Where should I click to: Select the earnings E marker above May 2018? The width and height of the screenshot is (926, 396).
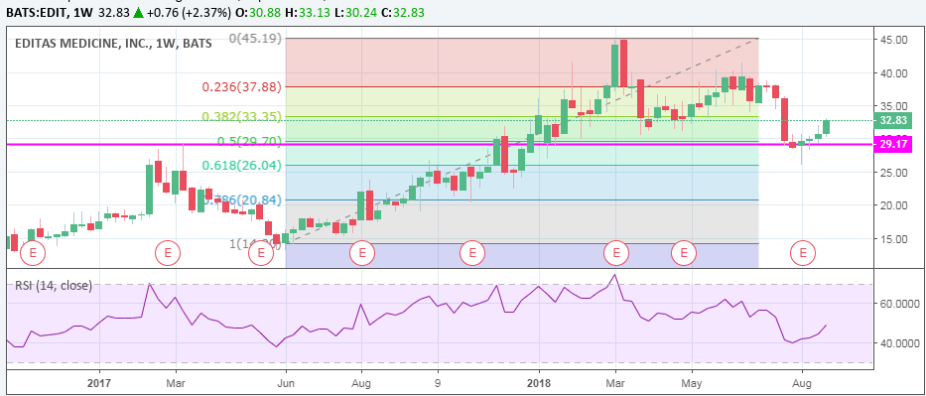coord(685,253)
